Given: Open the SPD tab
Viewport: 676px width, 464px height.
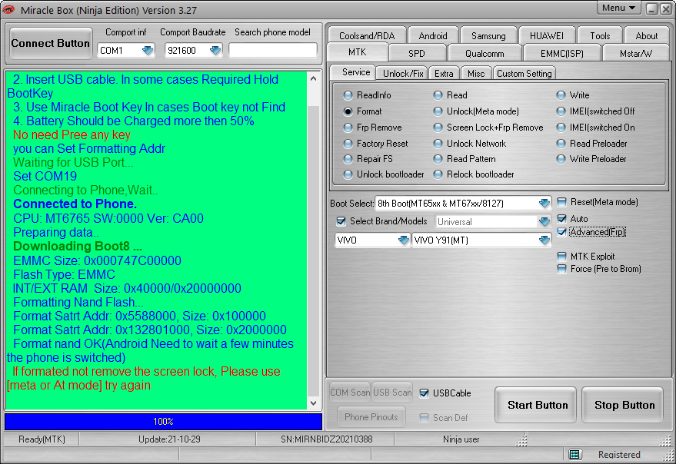Looking at the screenshot, I should (x=417, y=54).
